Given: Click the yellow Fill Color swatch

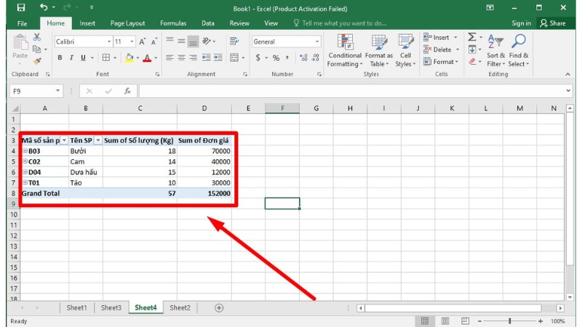Looking at the screenshot, I should point(129,57).
